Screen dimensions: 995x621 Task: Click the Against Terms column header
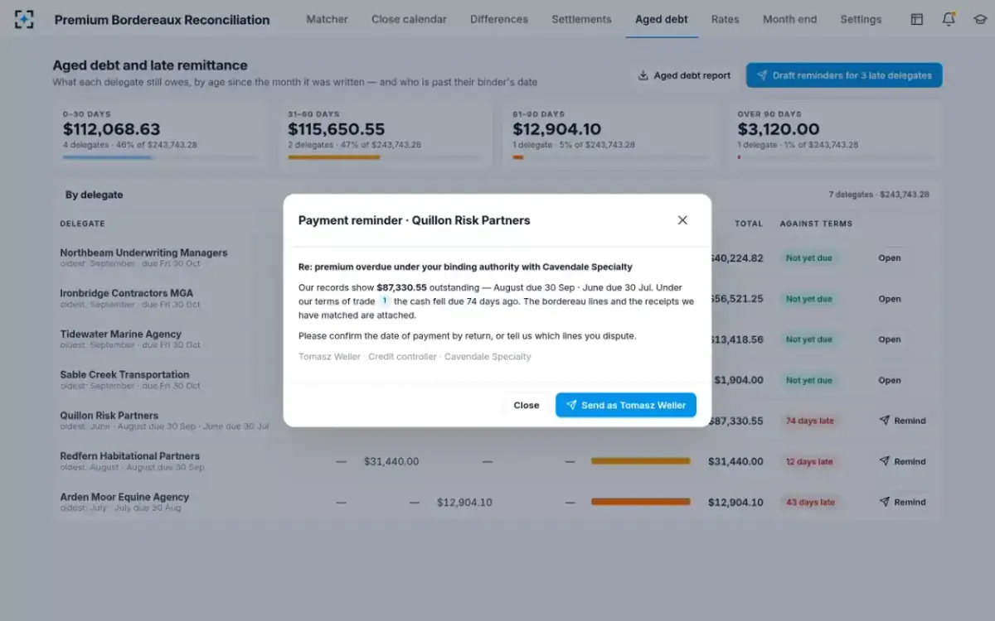tap(816, 224)
